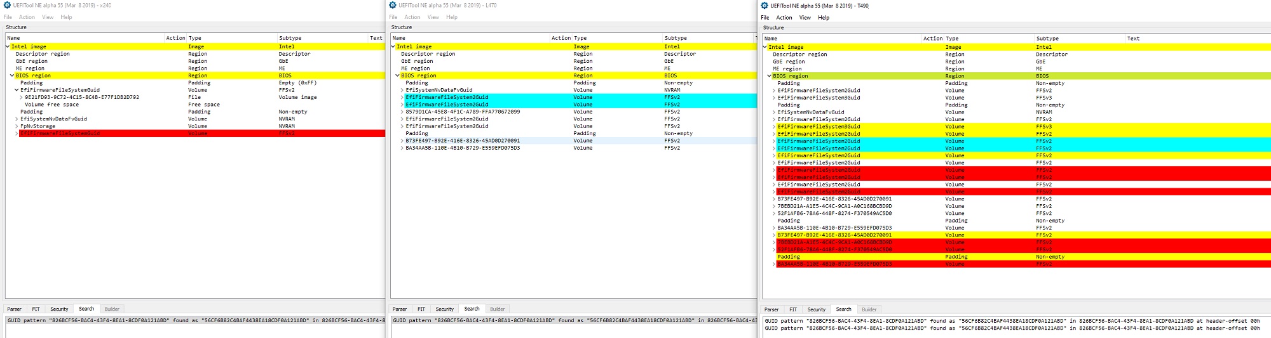The width and height of the screenshot is (1271, 338).
Task: Switch to the FIT tab in the x240 window
Action: 36,309
